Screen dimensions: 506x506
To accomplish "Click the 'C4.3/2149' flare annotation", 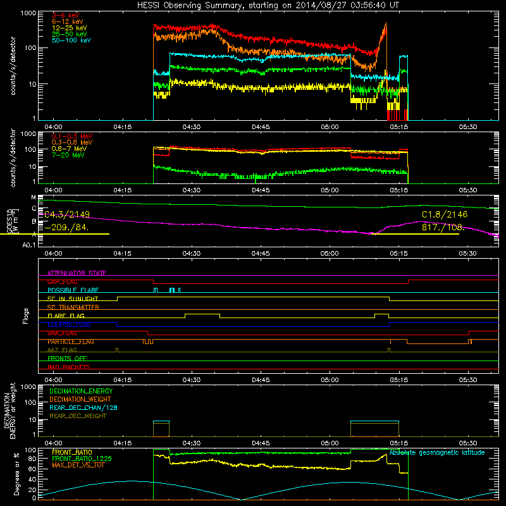I will (67, 214).
